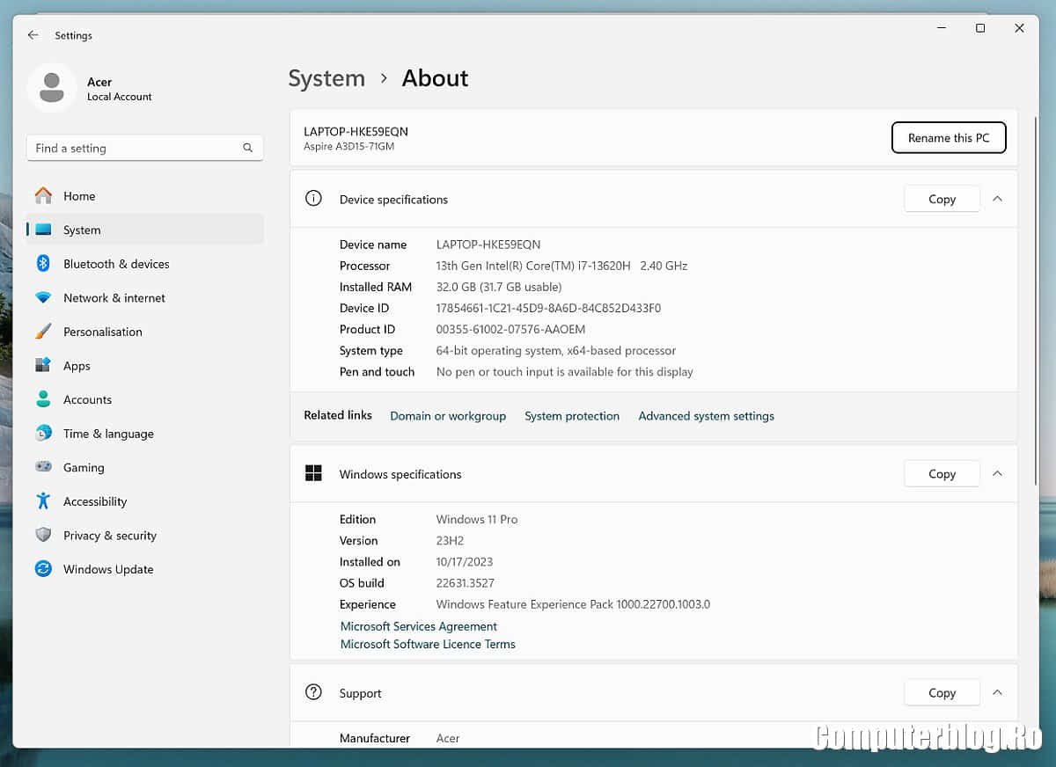This screenshot has width=1056, height=767.
Task: Select Accounts in the sidebar
Action: [x=87, y=399]
